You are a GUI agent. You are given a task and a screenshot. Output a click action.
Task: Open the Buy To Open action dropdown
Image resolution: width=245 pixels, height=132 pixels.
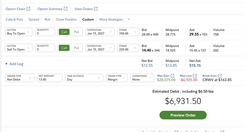tap(19, 32)
